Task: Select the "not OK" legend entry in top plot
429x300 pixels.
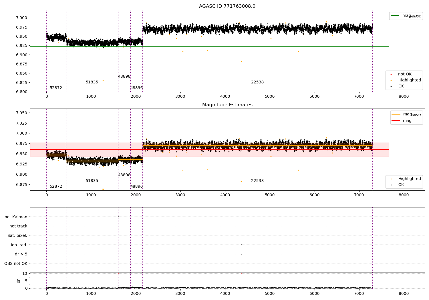Action: pyautogui.click(x=405, y=74)
